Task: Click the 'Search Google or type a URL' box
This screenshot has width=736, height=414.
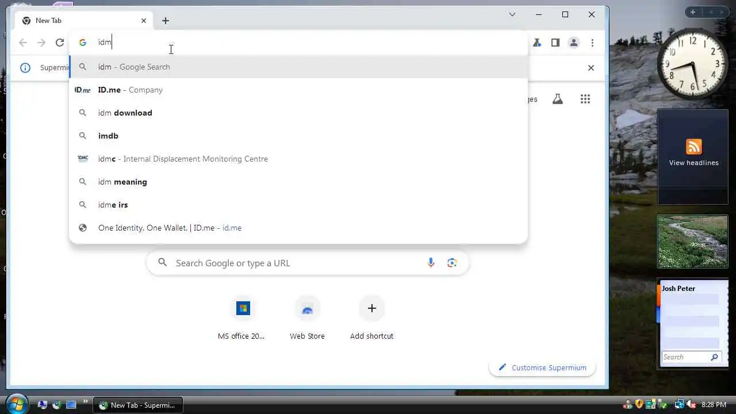Action: [308, 263]
